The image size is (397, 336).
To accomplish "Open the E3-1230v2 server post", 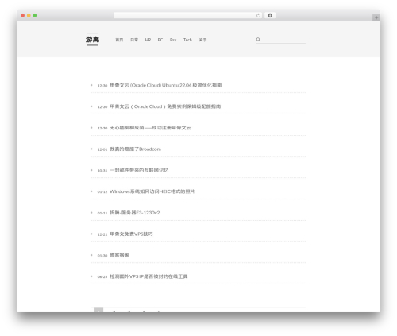I will [135, 213].
